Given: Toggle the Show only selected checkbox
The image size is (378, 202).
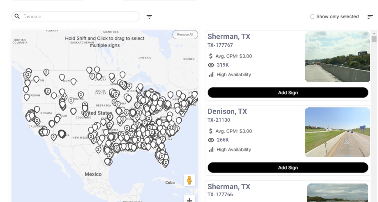Looking at the screenshot, I should click(x=312, y=17).
